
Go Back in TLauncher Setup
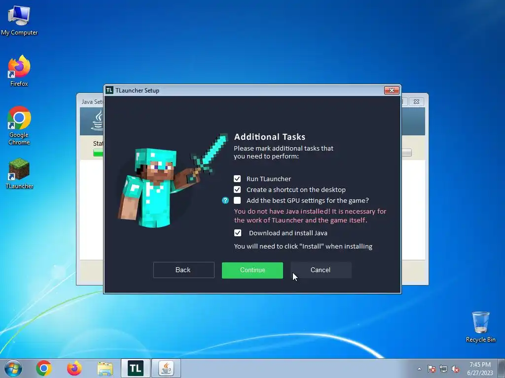[183, 270]
